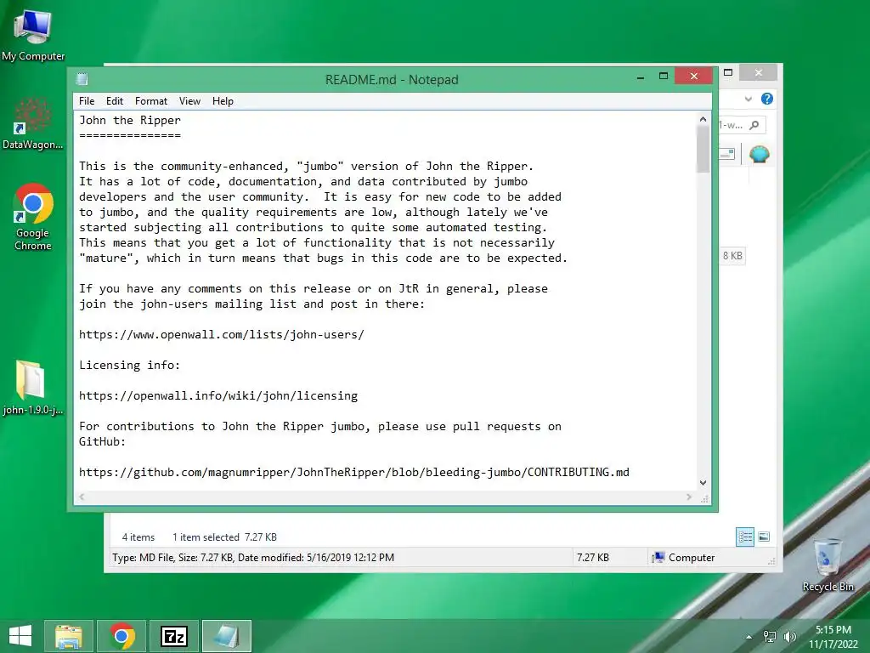Click the horizontal scrollbar left arrow in Notepad
Screen dimensions: 870x653
pyautogui.click(x=82, y=497)
